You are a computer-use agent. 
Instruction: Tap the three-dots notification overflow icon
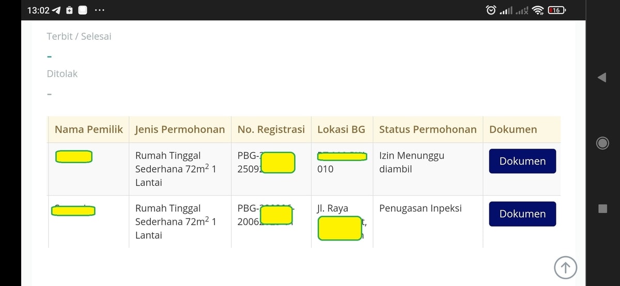[100, 10]
